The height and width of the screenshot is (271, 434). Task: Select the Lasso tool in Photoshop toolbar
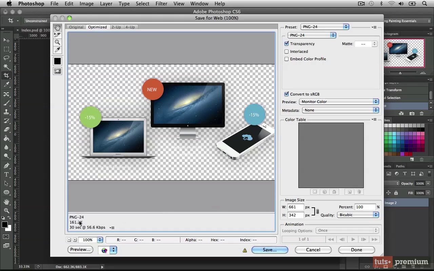[6, 58]
